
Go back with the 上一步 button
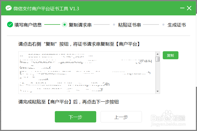tap(121, 117)
